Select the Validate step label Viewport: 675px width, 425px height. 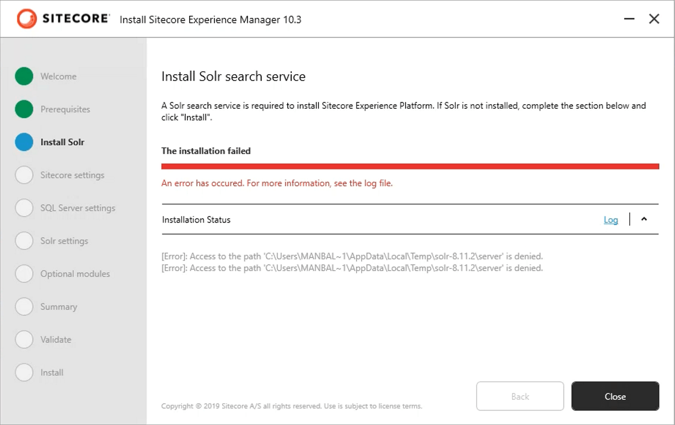pyautogui.click(x=56, y=340)
